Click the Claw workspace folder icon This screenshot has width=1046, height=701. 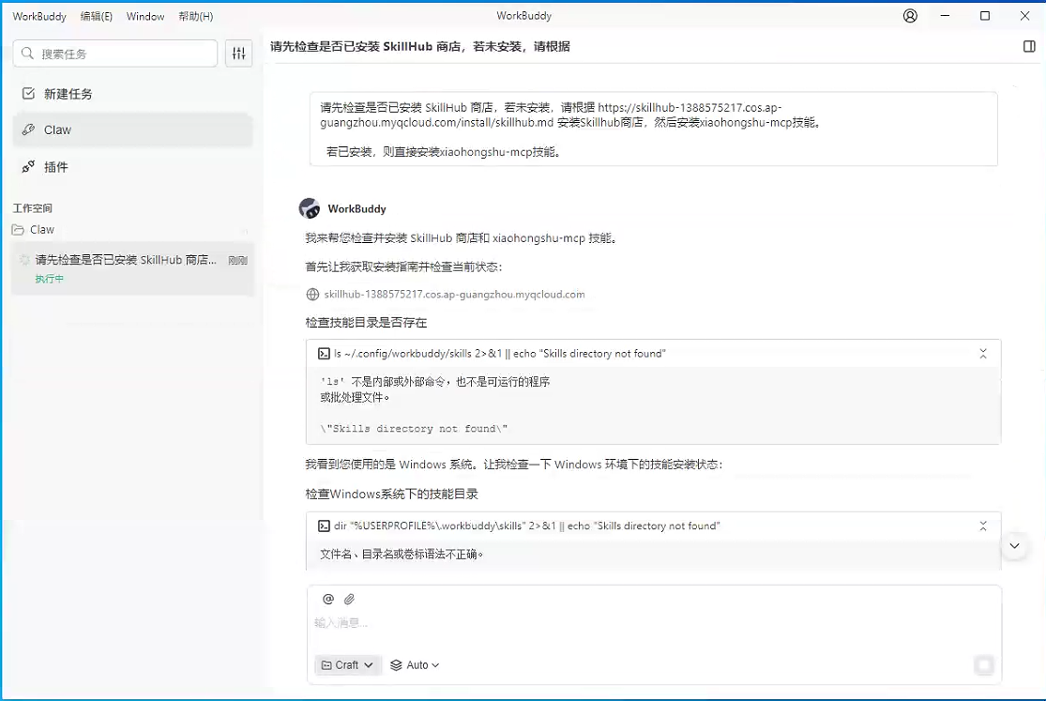pos(18,230)
